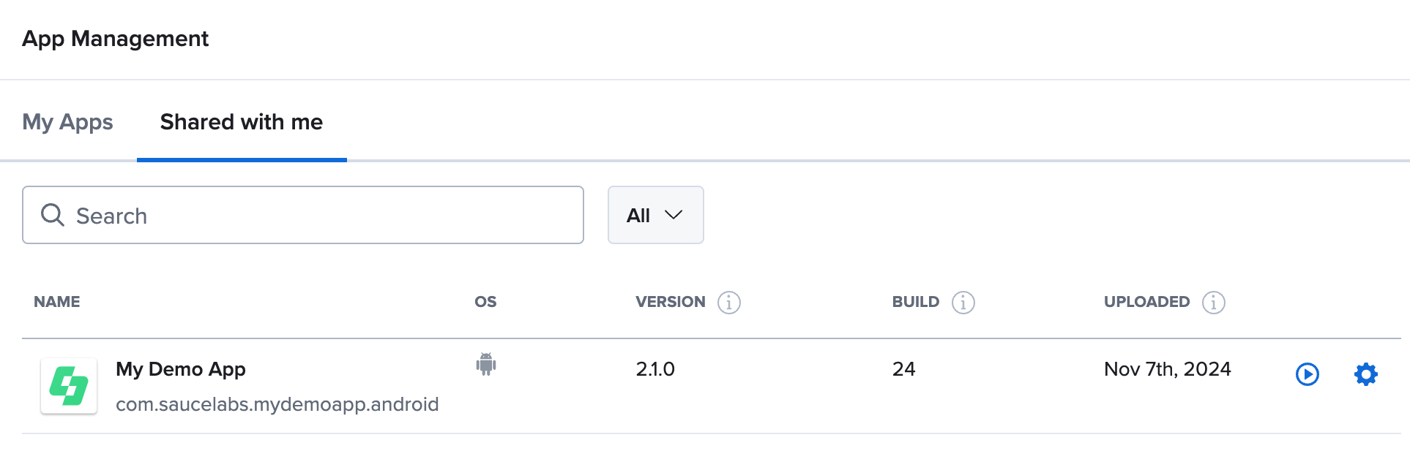Click the BUILD column info icon
The image size is (1410, 470).
962,302
